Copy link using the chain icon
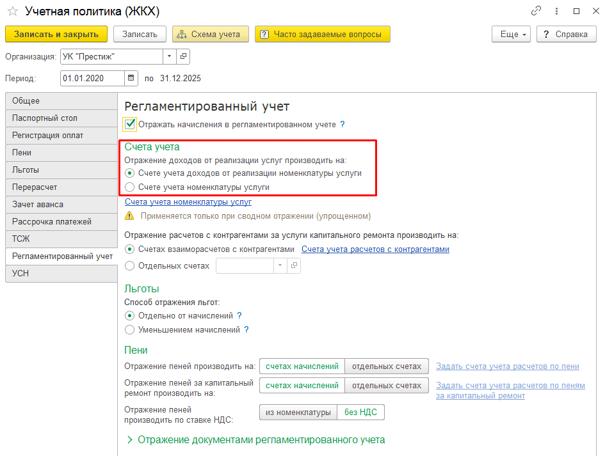 click(536, 12)
